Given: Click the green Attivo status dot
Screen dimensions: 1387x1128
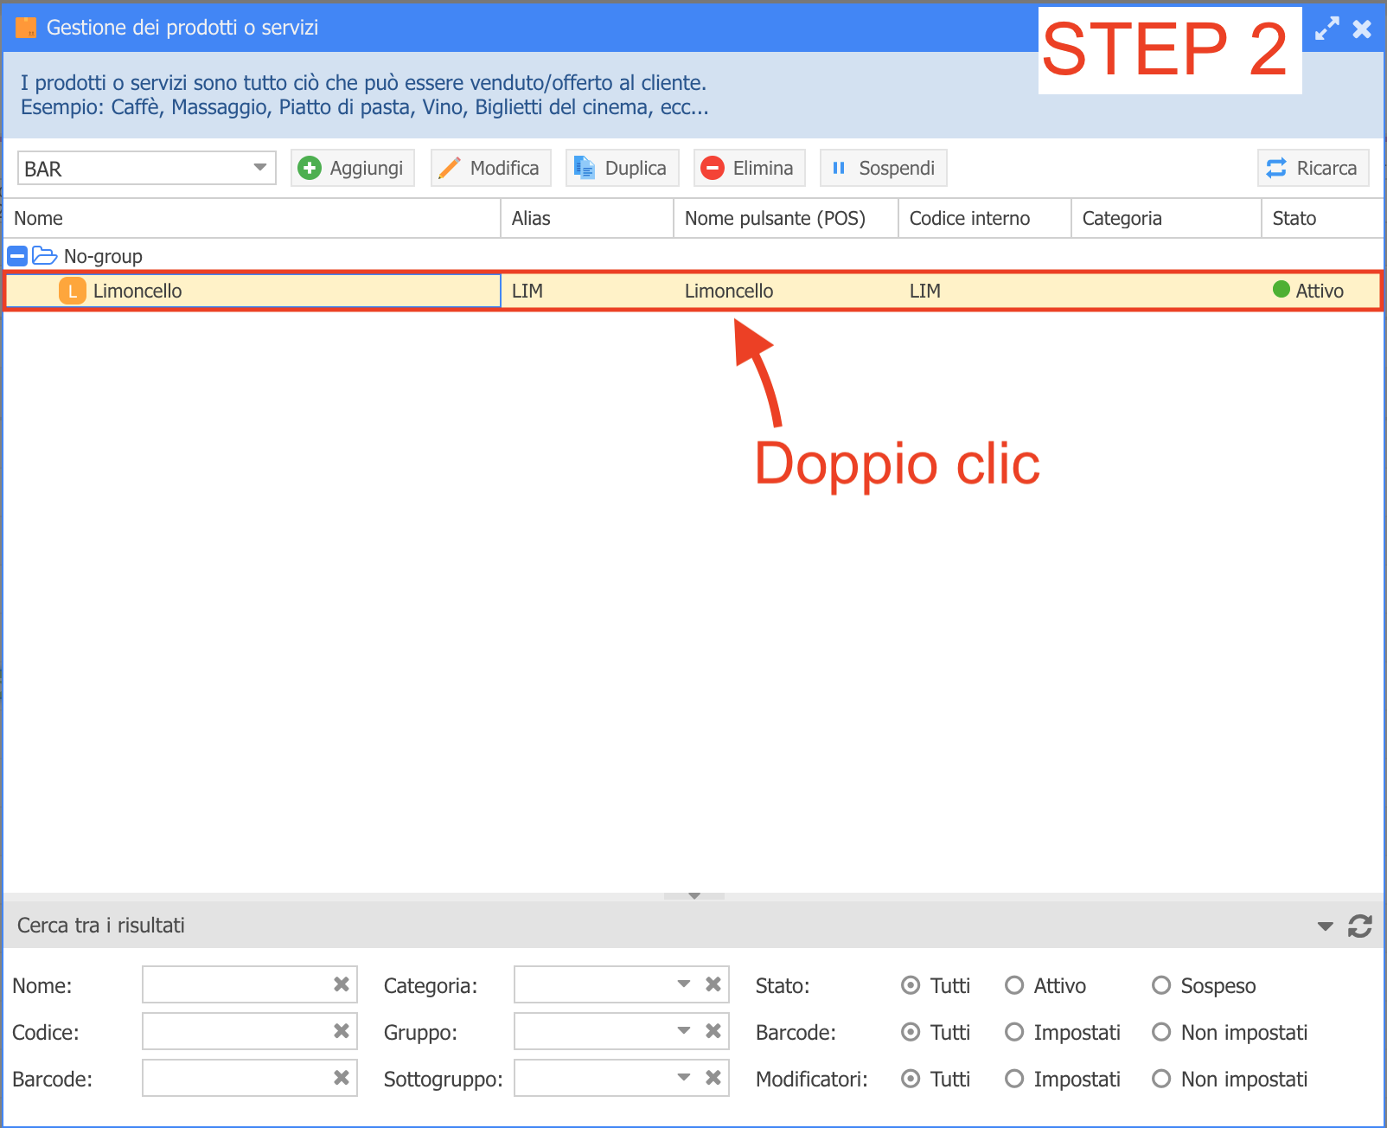Looking at the screenshot, I should [1282, 290].
